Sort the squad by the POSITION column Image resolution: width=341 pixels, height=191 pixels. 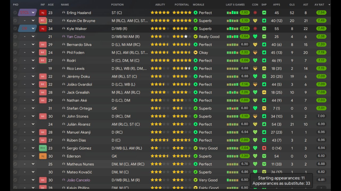117,5
